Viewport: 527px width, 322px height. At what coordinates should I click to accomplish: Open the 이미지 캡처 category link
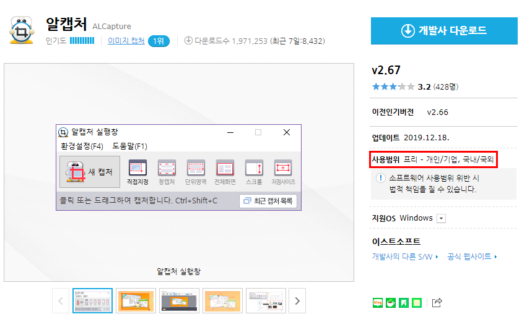click(x=126, y=41)
